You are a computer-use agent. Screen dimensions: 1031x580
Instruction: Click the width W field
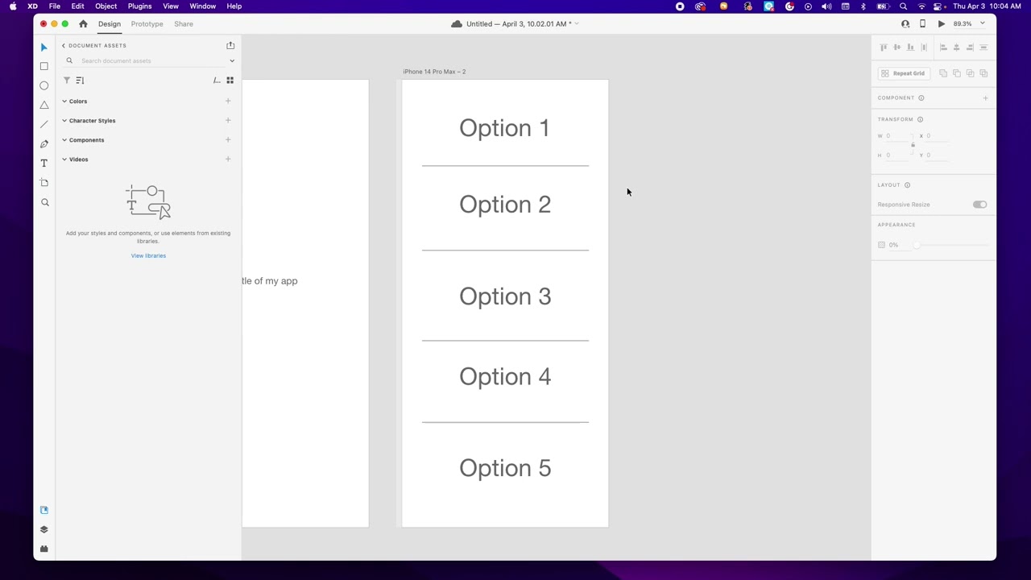pos(897,136)
